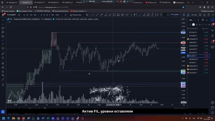Open the emoji icons tool in left sidebar
Image resolution: width=215 pixels, height=121 pixels.
[3, 48]
